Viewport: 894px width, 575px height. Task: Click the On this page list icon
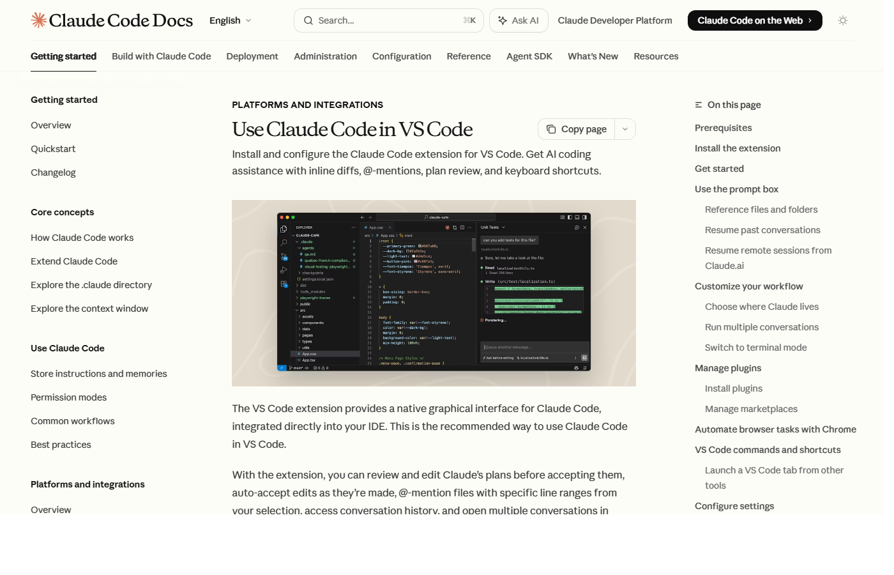pyautogui.click(x=699, y=105)
